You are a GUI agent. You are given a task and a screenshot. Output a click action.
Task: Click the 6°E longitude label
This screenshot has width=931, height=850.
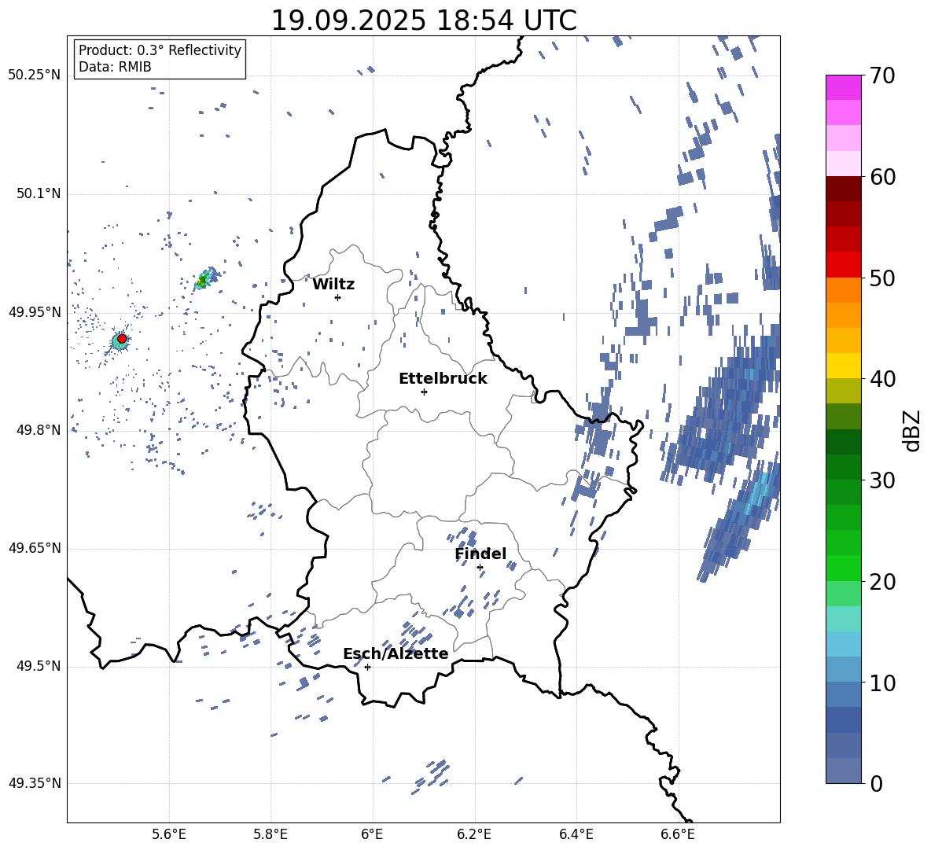[372, 835]
